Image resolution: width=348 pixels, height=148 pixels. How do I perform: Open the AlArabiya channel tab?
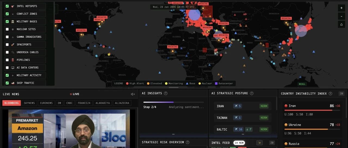click(x=103, y=103)
